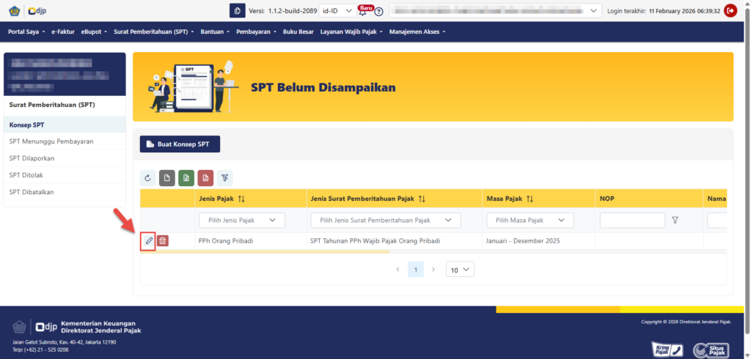This screenshot has height=359, width=751.
Task: Click the green Excel export icon
Action: point(186,178)
